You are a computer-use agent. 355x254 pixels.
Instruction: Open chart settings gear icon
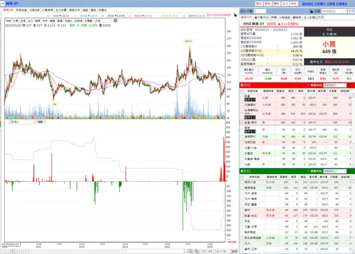(115, 21)
